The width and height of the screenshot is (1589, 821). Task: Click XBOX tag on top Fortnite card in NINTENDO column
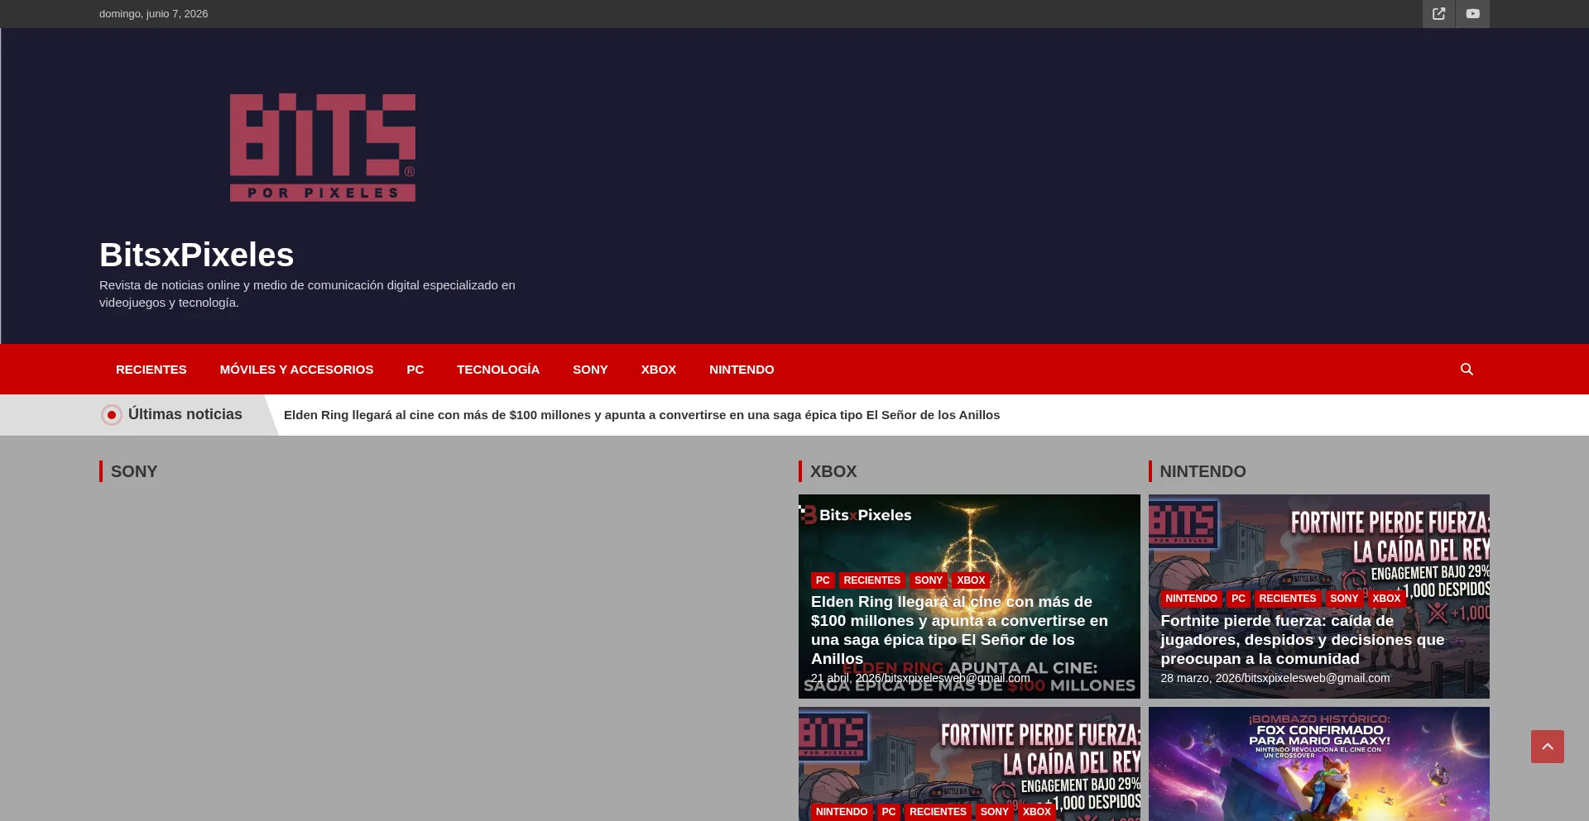(1386, 599)
